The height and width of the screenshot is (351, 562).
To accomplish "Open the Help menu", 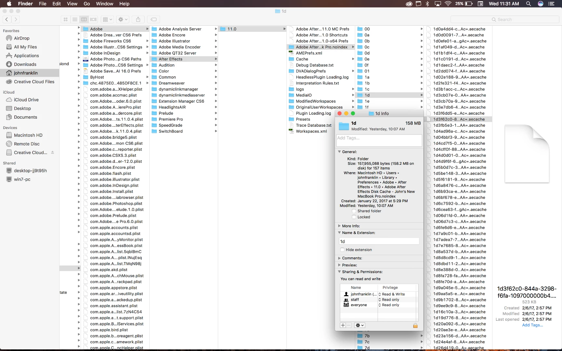I will click(124, 4).
